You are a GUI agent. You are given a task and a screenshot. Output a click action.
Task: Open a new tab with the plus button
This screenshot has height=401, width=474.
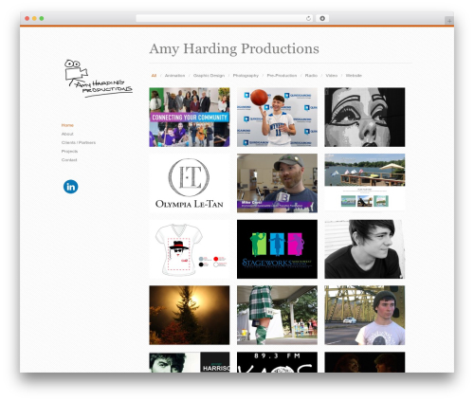tap(449, 21)
